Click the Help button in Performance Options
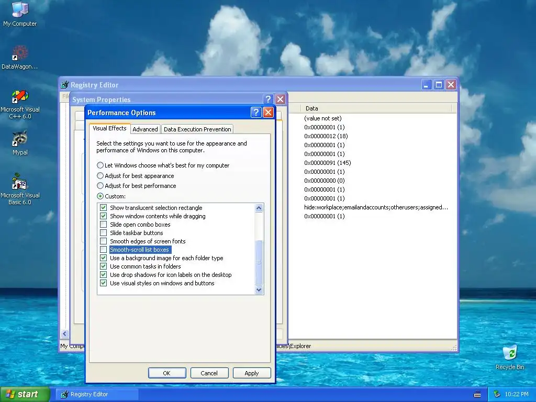This screenshot has height=402, width=536. point(255,113)
